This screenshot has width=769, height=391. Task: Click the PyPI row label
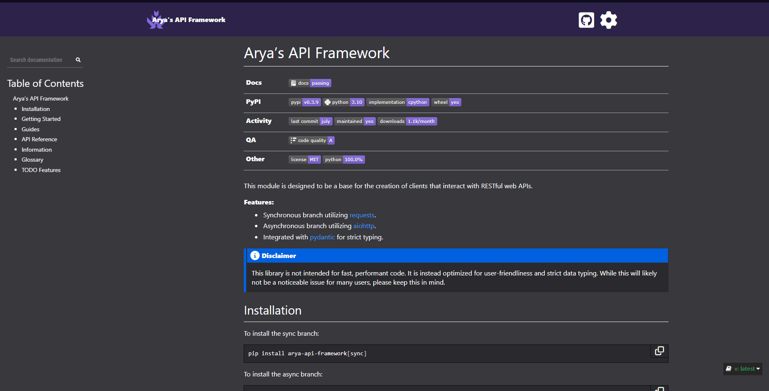[253, 102]
